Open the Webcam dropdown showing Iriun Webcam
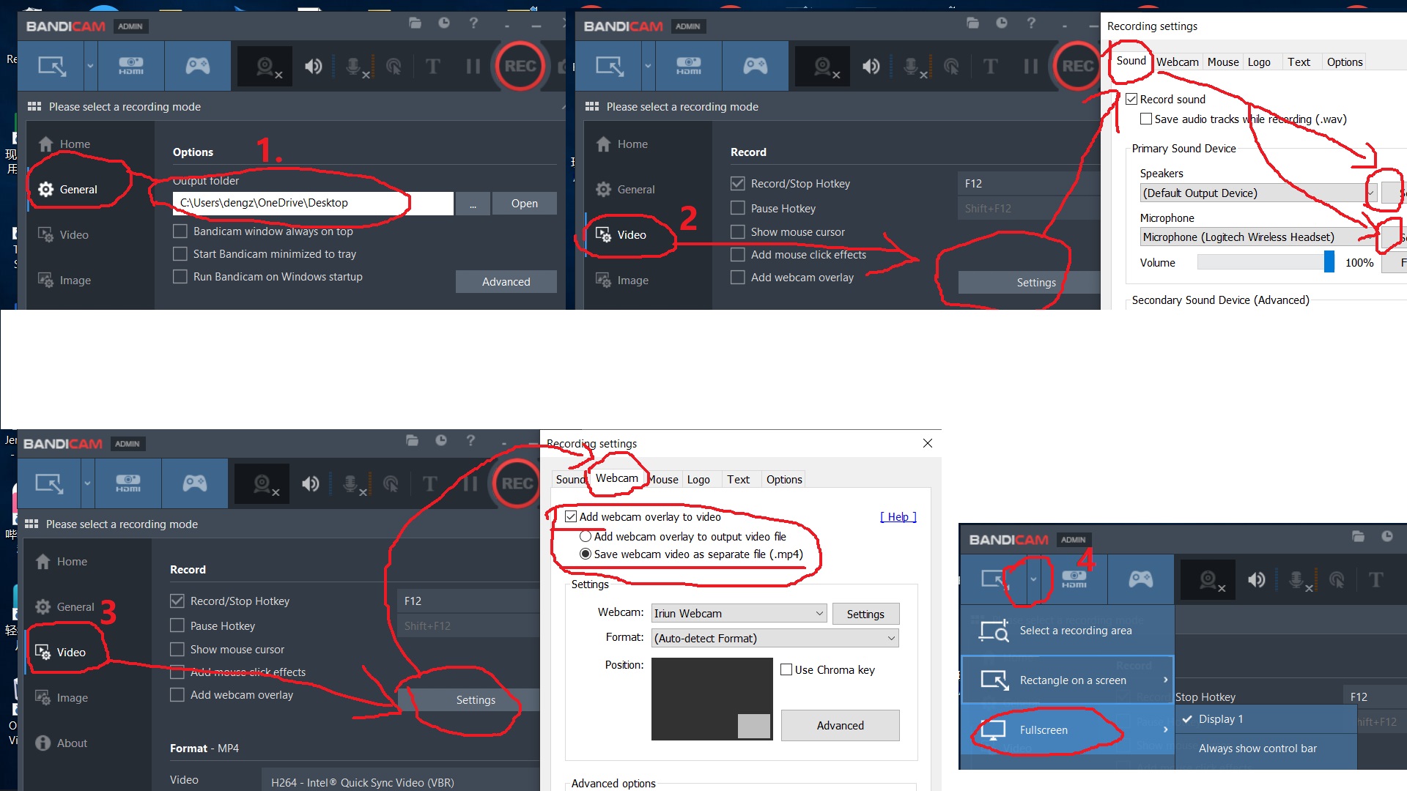This screenshot has width=1407, height=791. [x=739, y=613]
